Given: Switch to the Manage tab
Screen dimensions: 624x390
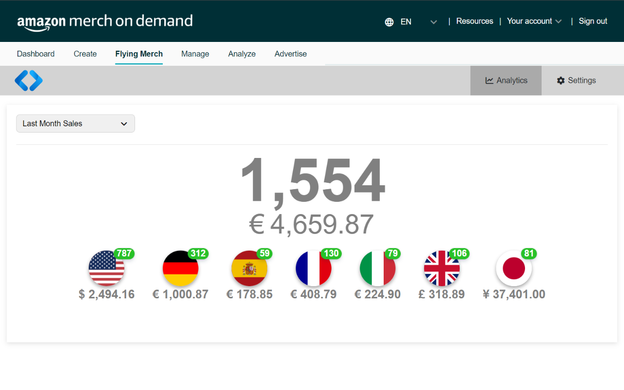Looking at the screenshot, I should [195, 54].
